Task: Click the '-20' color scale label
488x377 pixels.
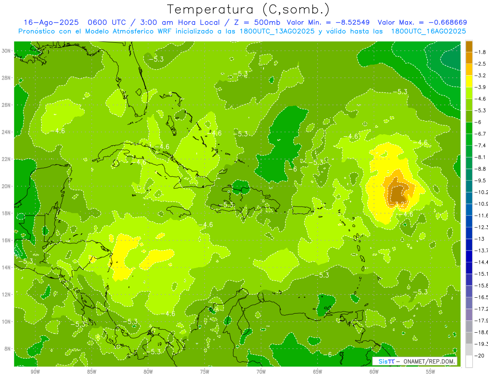Action: pos(479,356)
